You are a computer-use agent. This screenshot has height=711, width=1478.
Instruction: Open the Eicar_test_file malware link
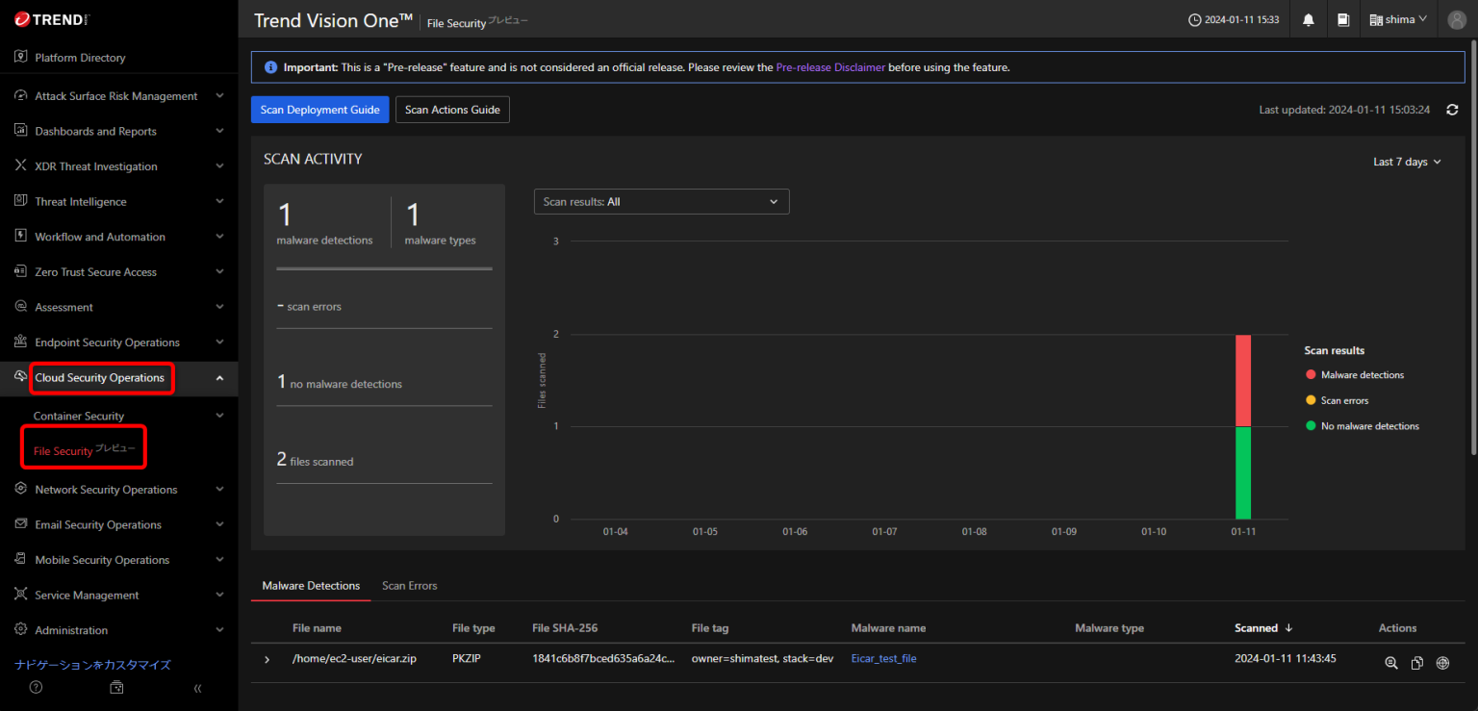(x=883, y=658)
